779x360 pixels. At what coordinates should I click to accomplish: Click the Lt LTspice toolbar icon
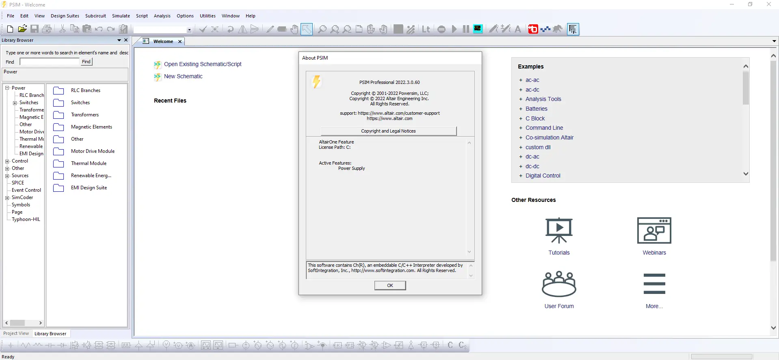coord(426,29)
